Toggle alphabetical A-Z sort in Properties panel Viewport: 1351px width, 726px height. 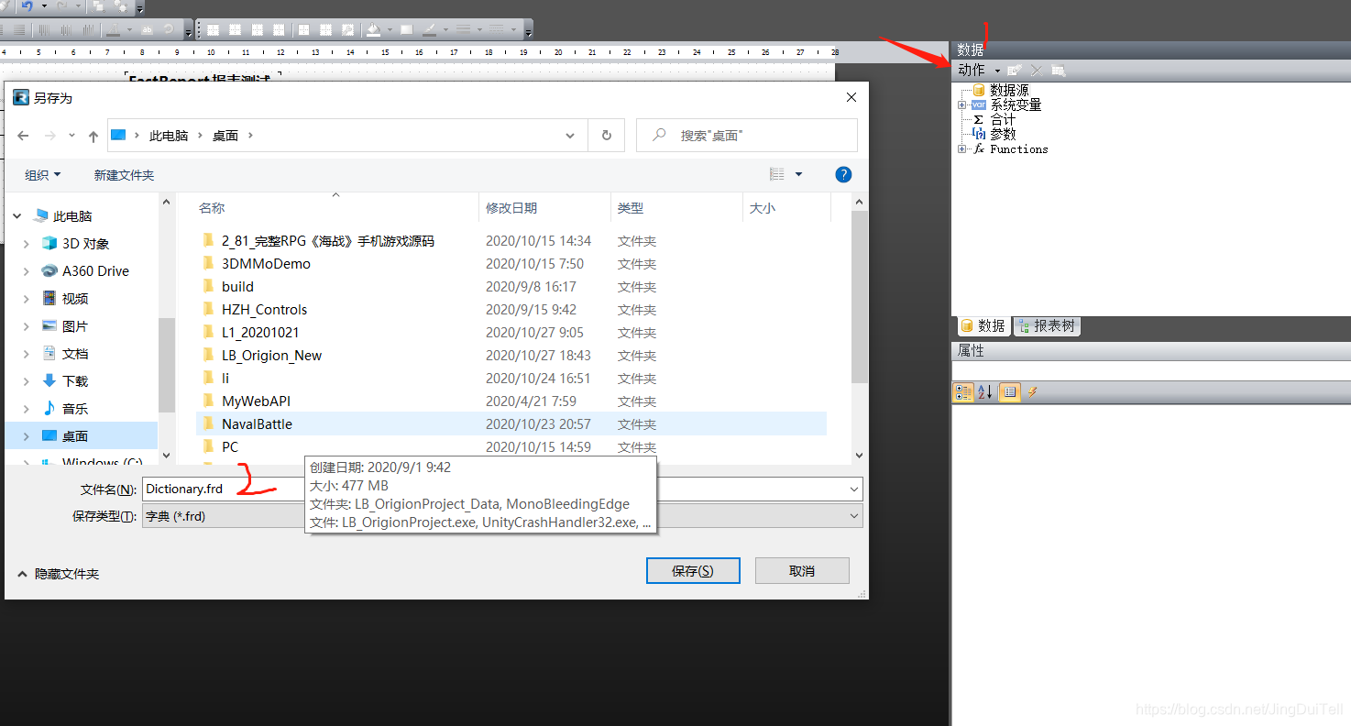click(985, 392)
